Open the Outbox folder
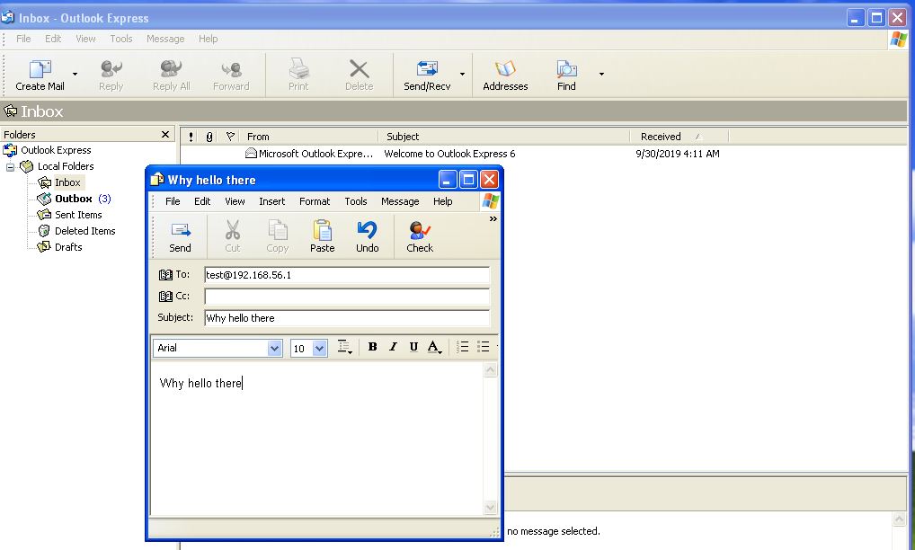 [74, 199]
